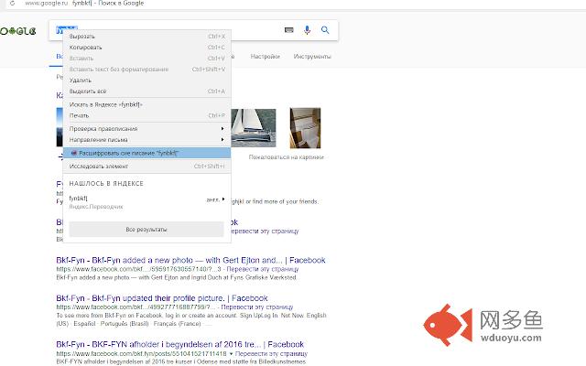This screenshot has width=586, height=366.
Task: Open the 'англ.' language dropdown
Action: pos(213,199)
